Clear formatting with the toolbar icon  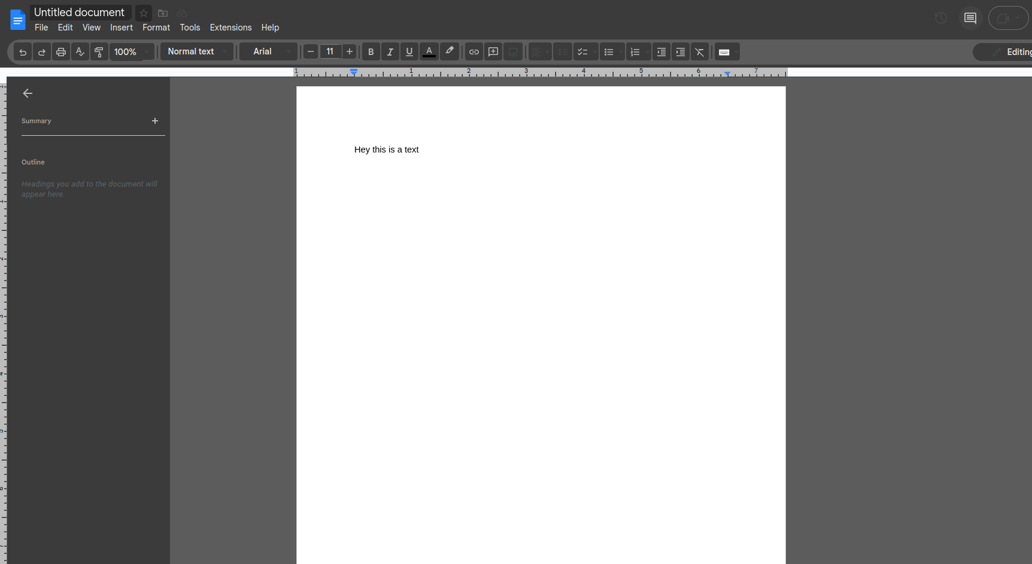tap(699, 51)
